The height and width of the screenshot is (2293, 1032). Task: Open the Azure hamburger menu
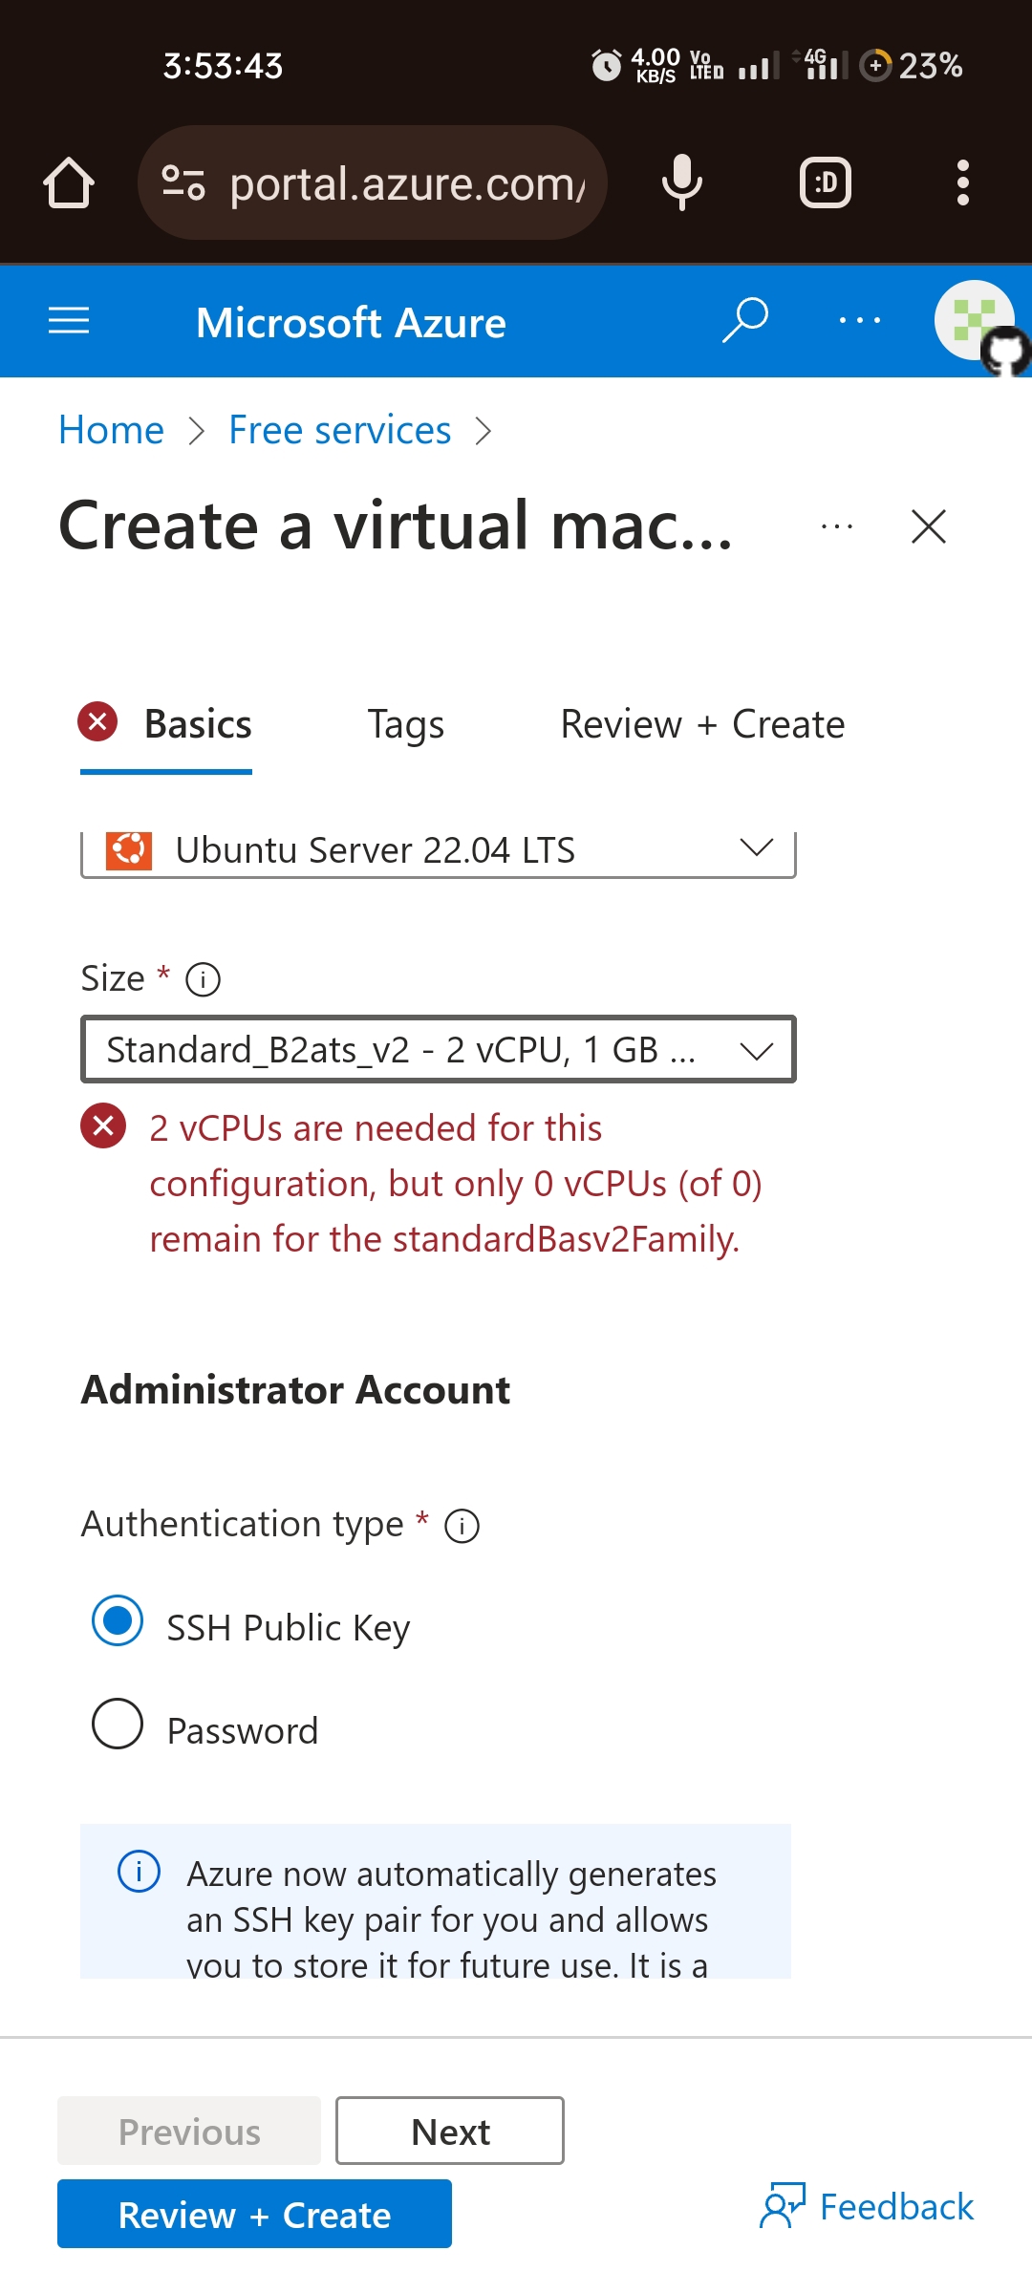(x=69, y=321)
